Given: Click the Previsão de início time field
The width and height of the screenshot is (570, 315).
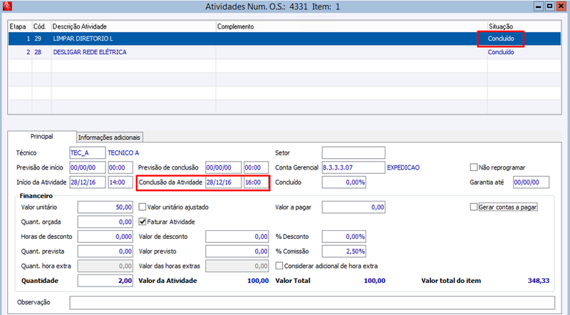Looking at the screenshot, I should click(x=120, y=167).
